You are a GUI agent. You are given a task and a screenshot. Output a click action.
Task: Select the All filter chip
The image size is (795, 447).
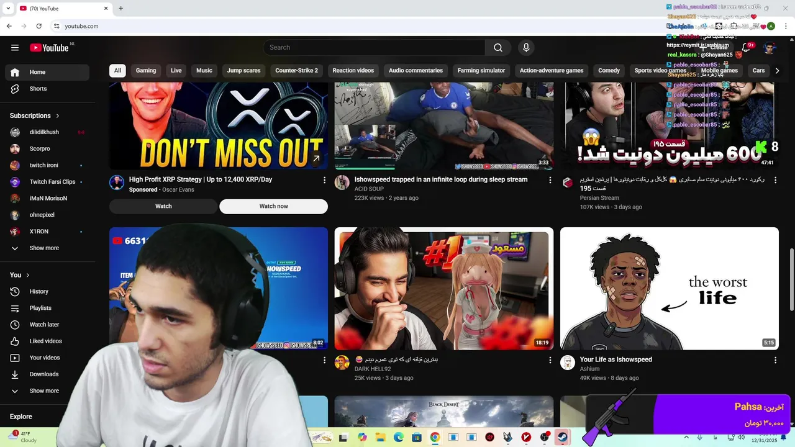pyautogui.click(x=117, y=71)
